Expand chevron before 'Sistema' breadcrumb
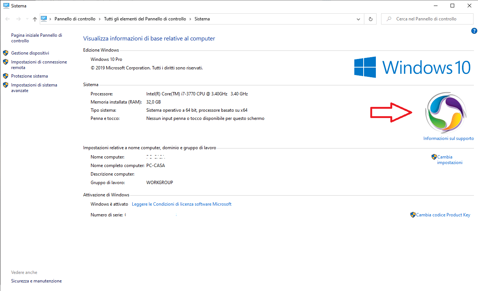The width and height of the screenshot is (478, 291). pos(190,19)
